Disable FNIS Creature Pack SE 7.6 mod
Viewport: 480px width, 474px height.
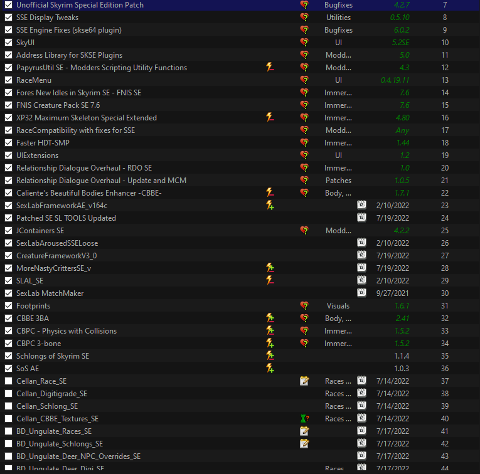coord(9,105)
